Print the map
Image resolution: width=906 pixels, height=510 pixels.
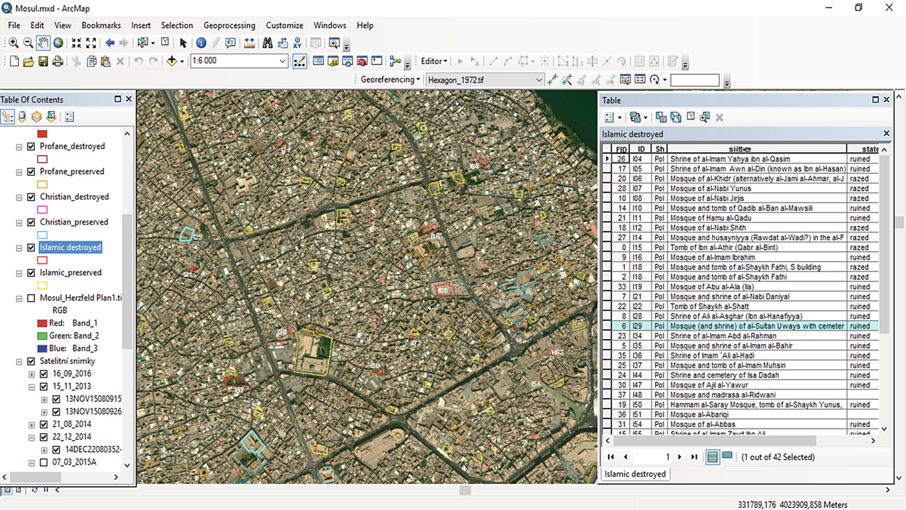tap(58, 61)
